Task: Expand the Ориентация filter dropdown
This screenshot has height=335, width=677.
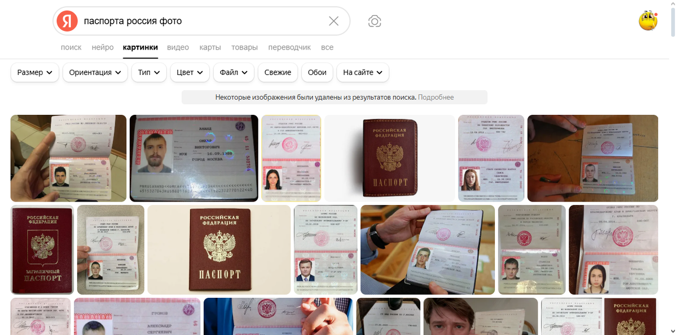Action: [95, 73]
